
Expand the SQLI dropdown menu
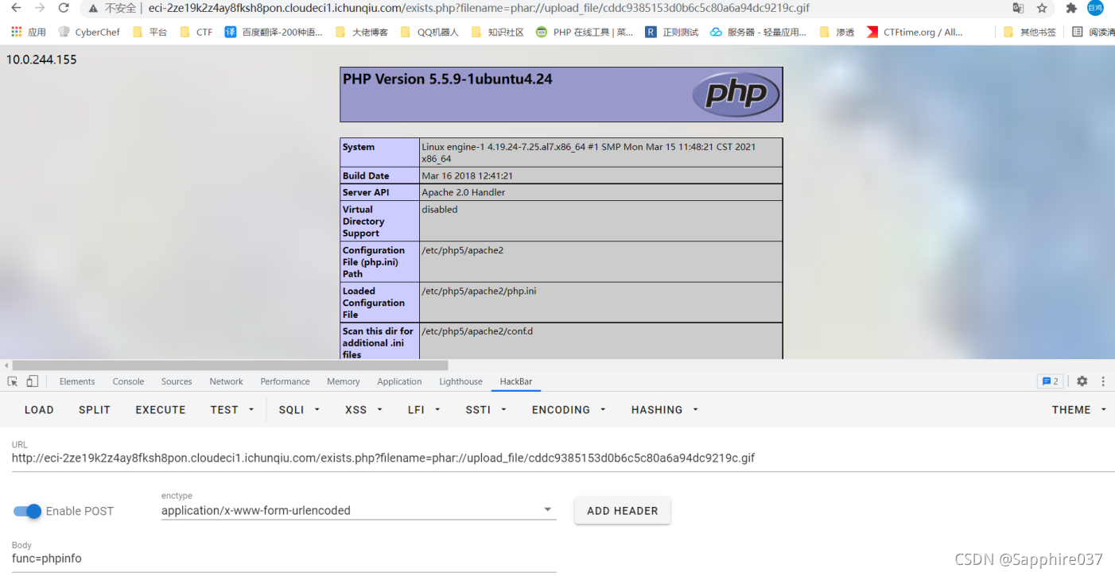299,410
